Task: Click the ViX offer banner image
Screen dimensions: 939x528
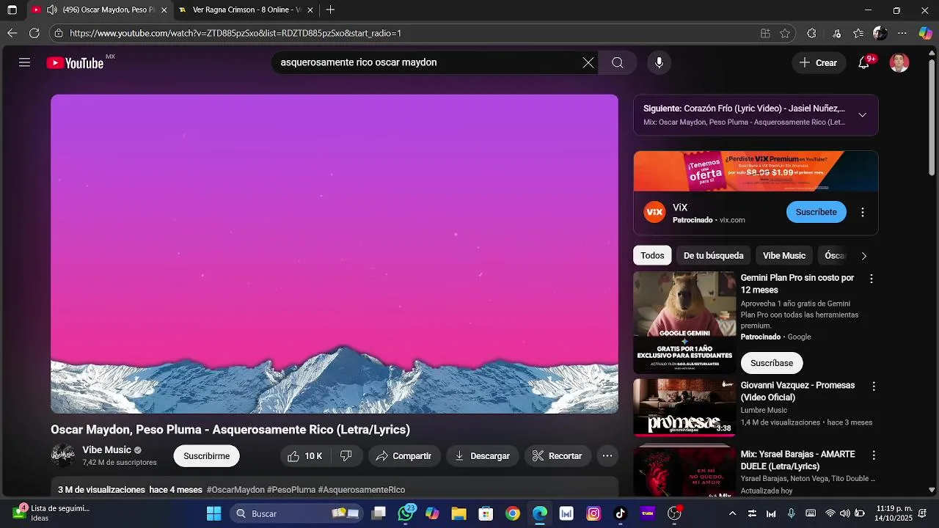Action: coord(756,171)
